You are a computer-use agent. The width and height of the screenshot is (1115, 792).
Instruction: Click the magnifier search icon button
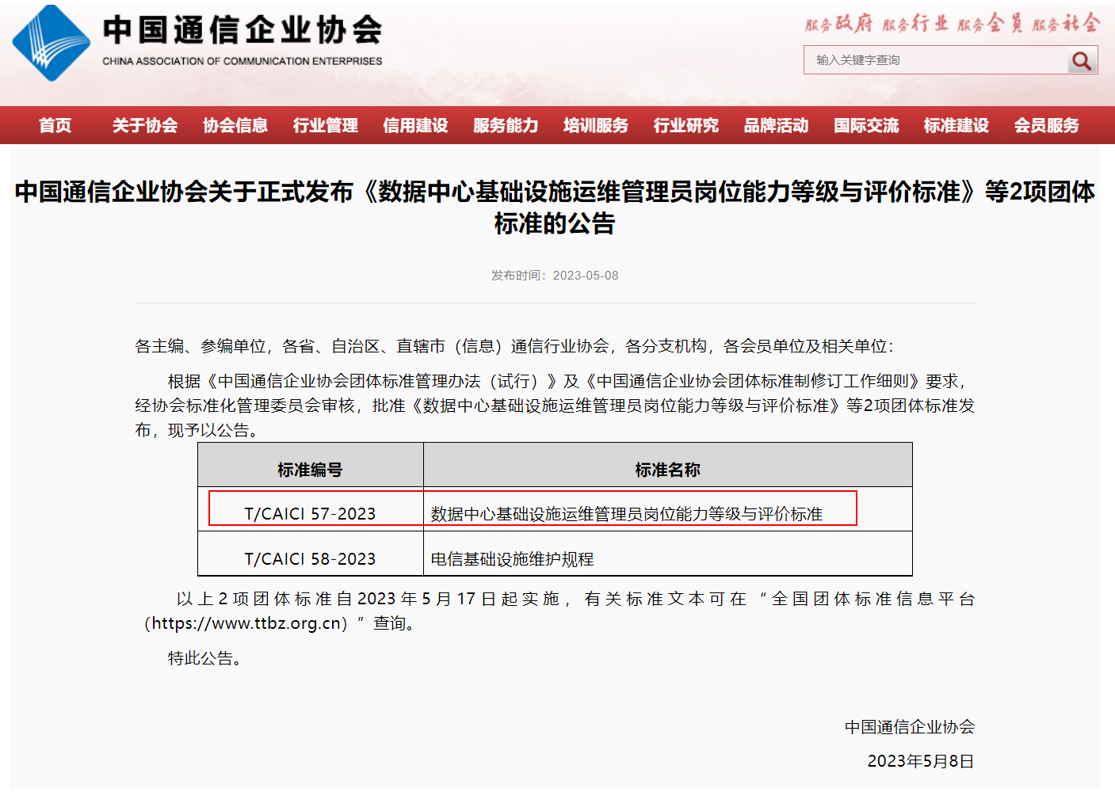click(1082, 61)
